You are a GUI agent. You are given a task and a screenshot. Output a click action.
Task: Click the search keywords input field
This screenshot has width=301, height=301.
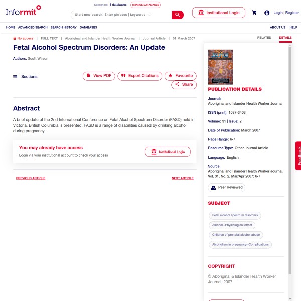point(121,15)
